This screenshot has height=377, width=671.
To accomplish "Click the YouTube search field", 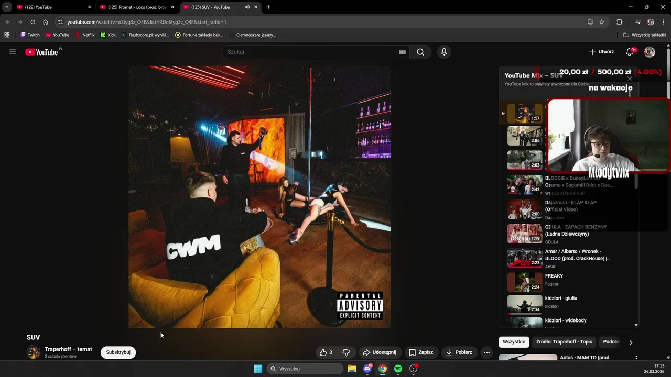I will 312,52.
